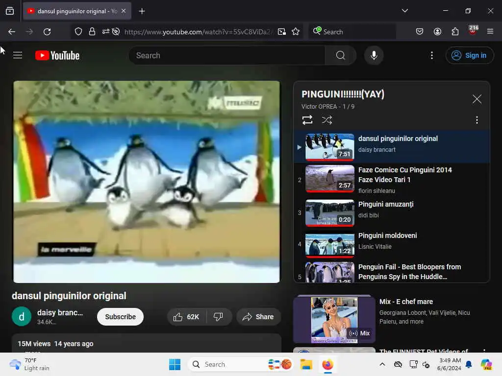Open weather widget showing 70°F
This screenshot has height=376, width=502.
coord(29,364)
